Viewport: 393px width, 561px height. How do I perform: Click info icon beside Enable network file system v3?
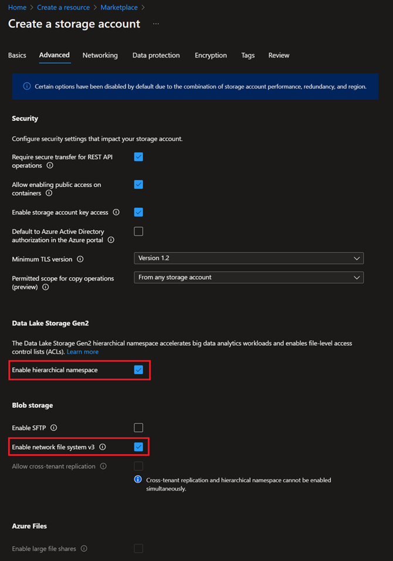(x=103, y=447)
